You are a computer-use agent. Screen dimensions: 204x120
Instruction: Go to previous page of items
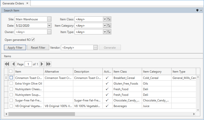tap(13, 64)
